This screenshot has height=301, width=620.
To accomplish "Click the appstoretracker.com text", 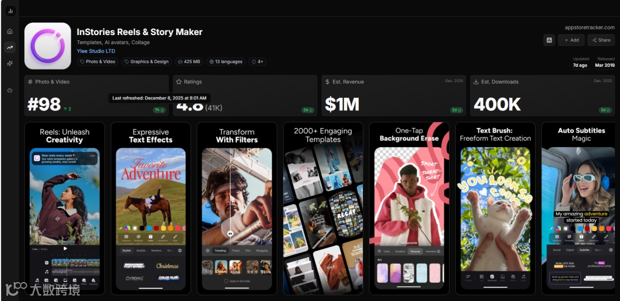I will 590,28.
